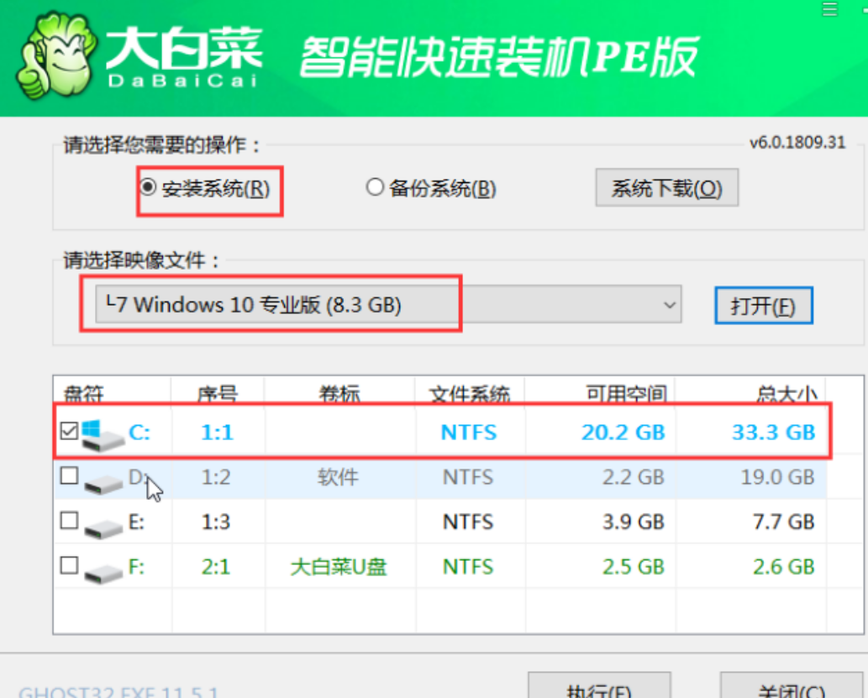Select the 备份系统 radio option
Image resolution: width=868 pixels, height=698 pixels.
(x=376, y=187)
